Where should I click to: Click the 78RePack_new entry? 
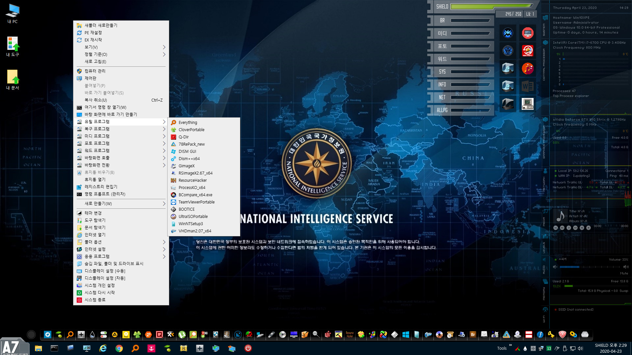coord(204,144)
